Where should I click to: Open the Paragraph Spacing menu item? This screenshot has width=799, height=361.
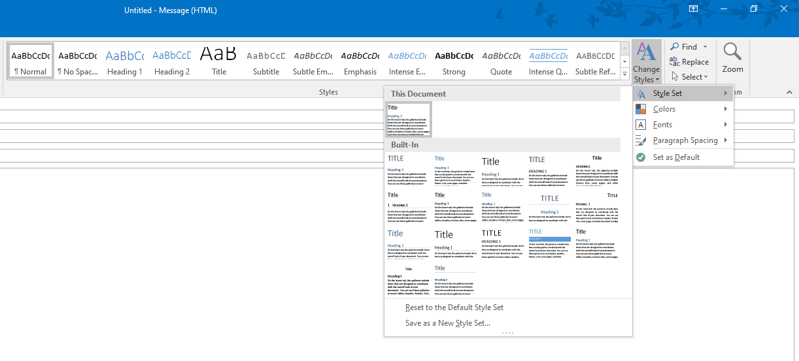(683, 140)
